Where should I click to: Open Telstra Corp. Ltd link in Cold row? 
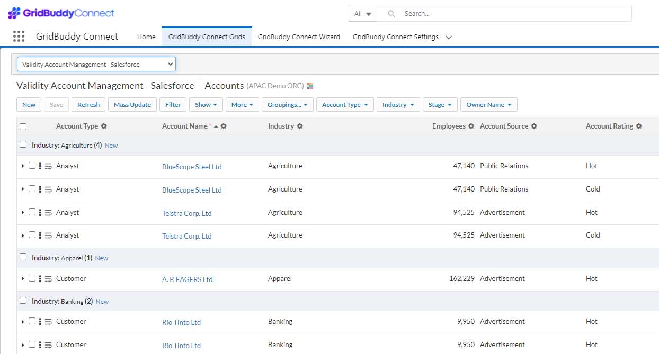(187, 236)
